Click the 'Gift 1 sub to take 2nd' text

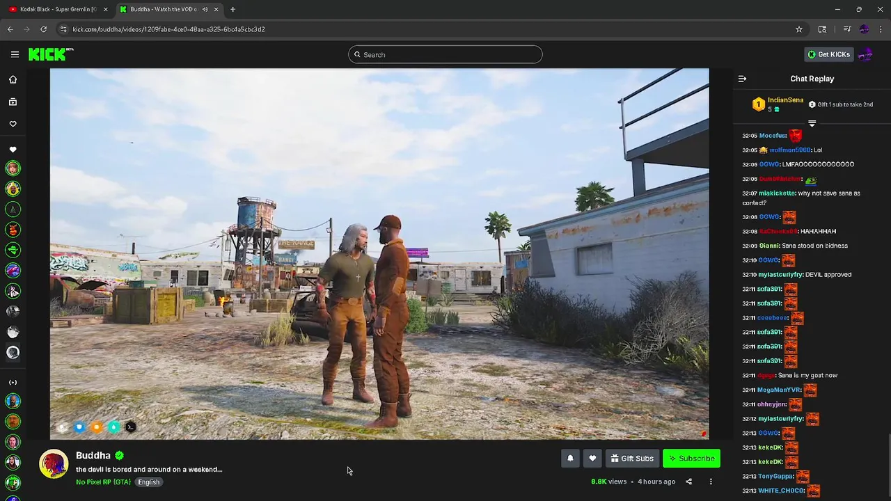(x=845, y=104)
